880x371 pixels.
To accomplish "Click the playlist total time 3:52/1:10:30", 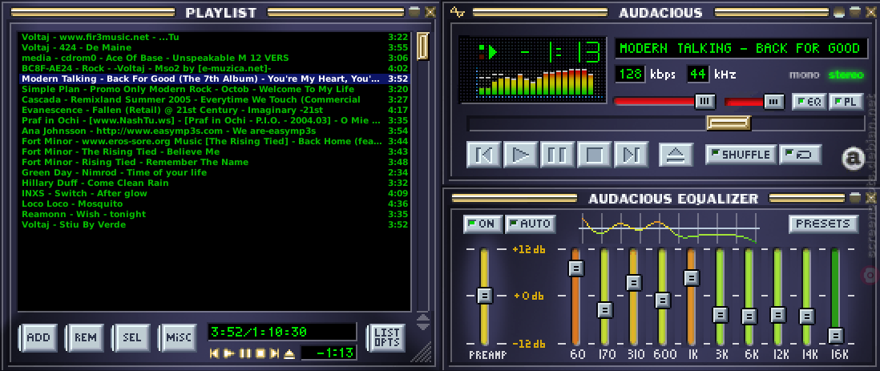I will 282,332.
